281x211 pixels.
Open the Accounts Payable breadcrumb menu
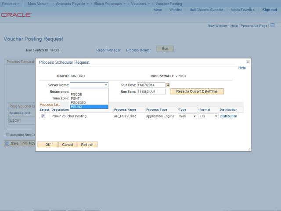click(72, 4)
